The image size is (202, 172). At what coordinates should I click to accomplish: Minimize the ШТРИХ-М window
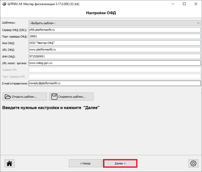(173, 4)
